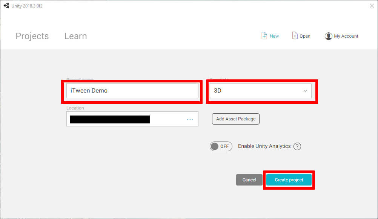Open the Unity Analytics help question mark
378x219 pixels.
pyautogui.click(x=297, y=146)
